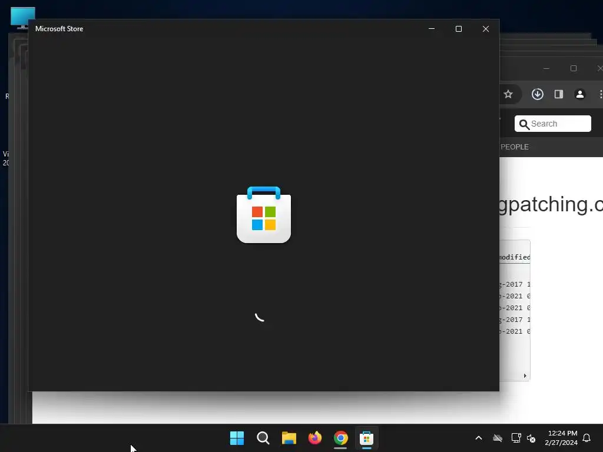Click the Microsoft Store title text

(59, 29)
